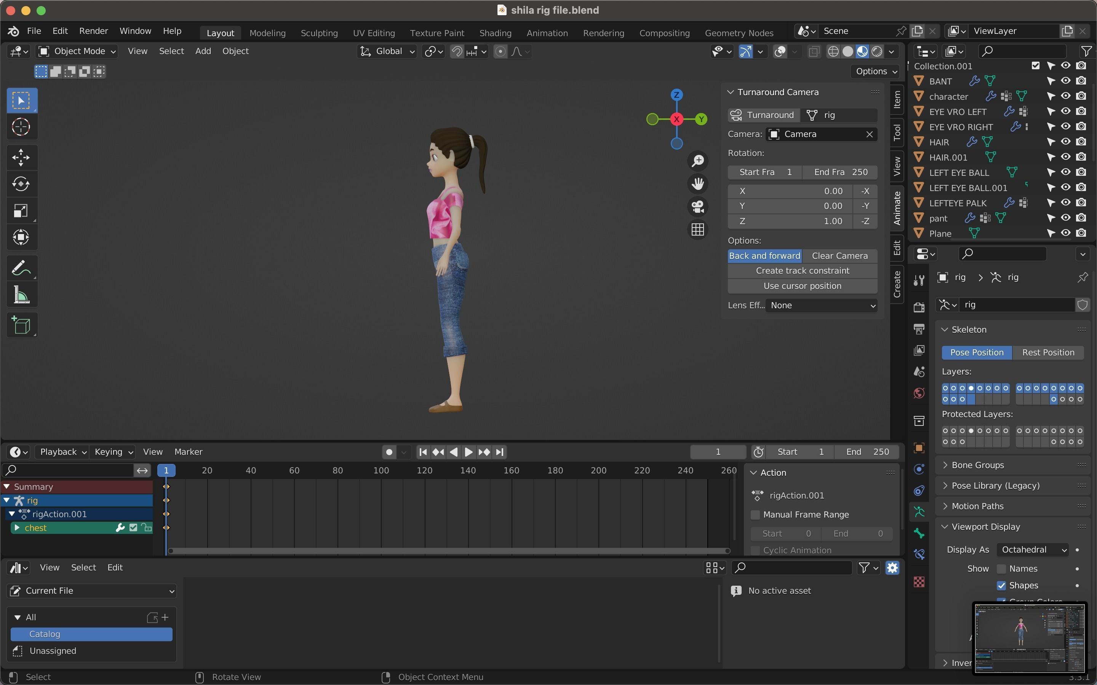Open the Render menu
Screen dimensions: 1097x685
93,31
